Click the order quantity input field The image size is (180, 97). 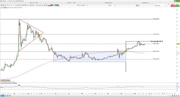point(77,5)
